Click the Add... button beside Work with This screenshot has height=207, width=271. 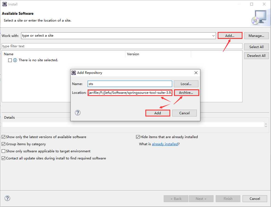230,36
